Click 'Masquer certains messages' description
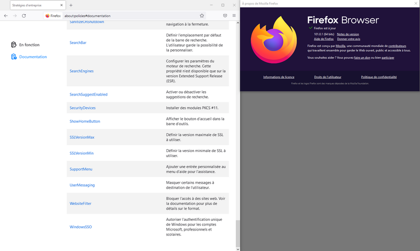Screen dimensions: 420x251 (190, 185)
